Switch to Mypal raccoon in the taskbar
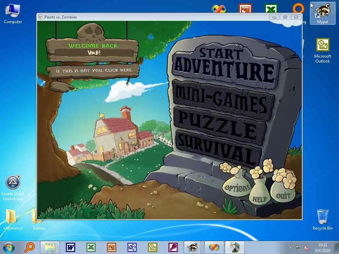Viewport: 339px width, 254px height. tap(192, 247)
